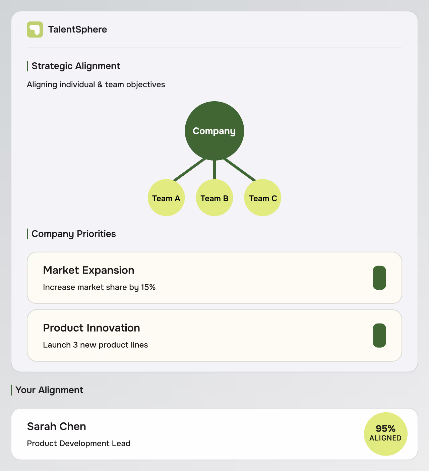Open Sarah Chen's alignment card
The width and height of the screenshot is (429, 471).
(214, 434)
